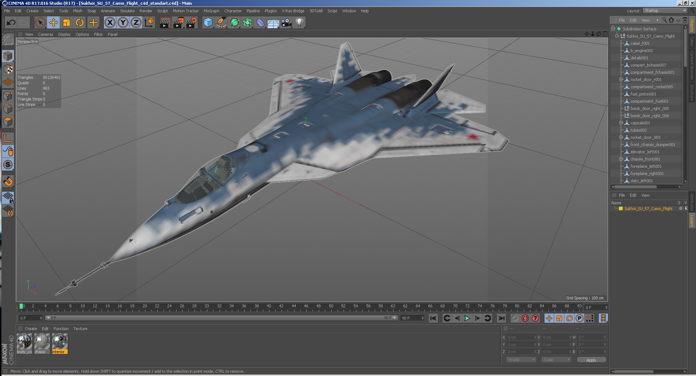The image size is (696, 376).
Task: Click the Apply button
Action: click(x=591, y=360)
